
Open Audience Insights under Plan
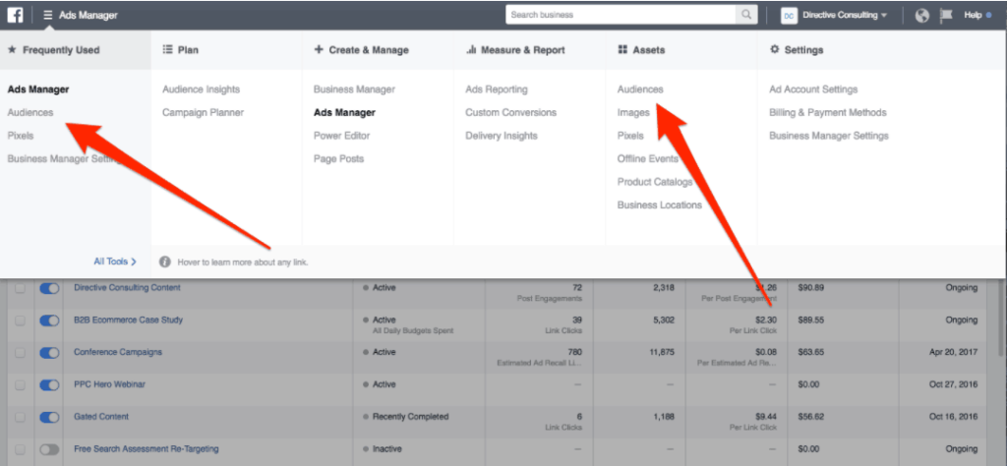201,89
